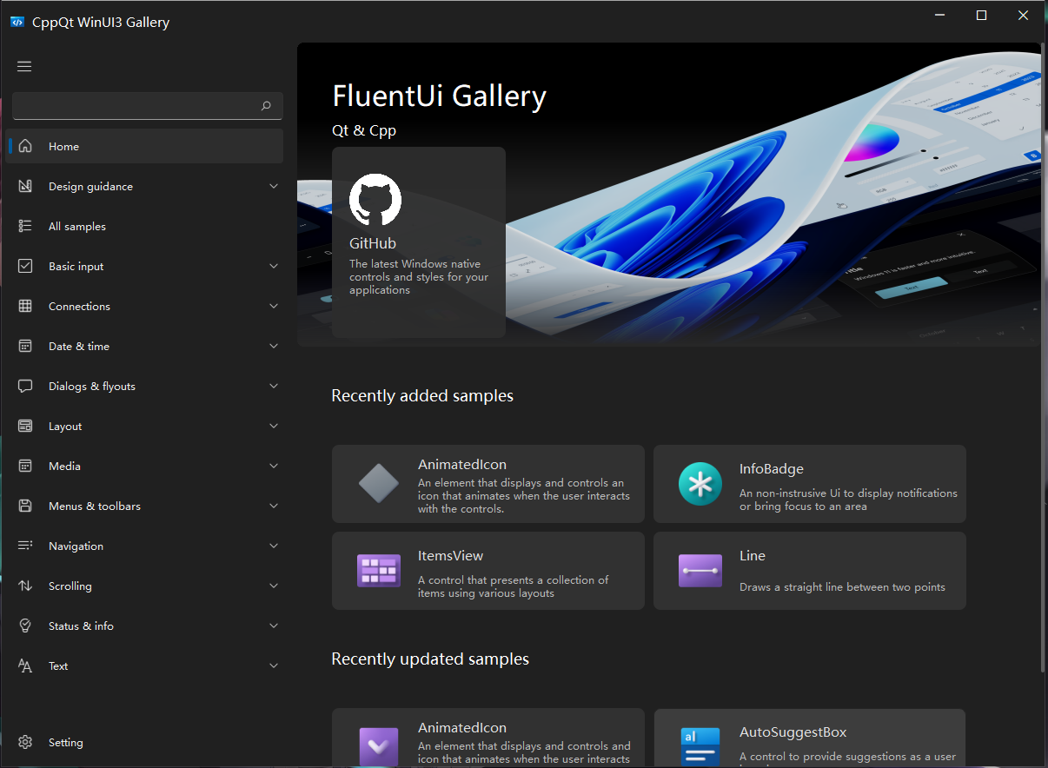This screenshot has height=768, width=1048.
Task: Click the Menus & toolbars save icon
Action: point(25,506)
